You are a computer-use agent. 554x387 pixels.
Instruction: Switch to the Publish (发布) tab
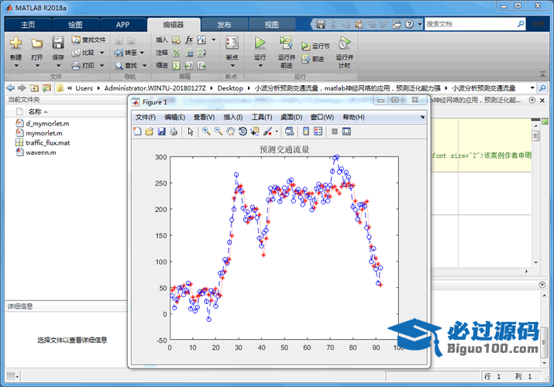pyautogui.click(x=224, y=25)
